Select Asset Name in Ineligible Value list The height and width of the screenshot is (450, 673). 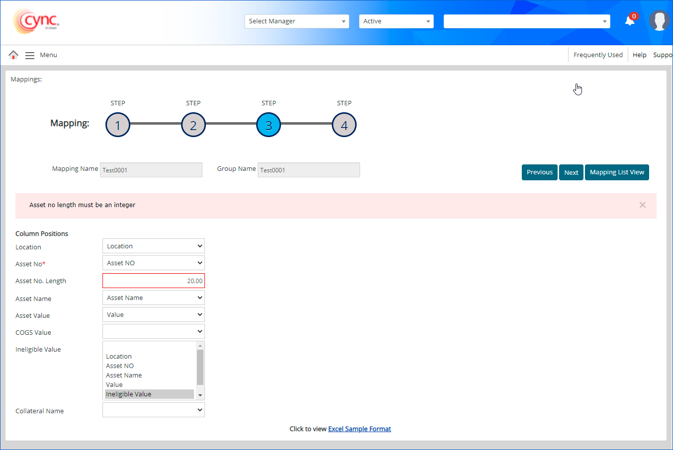pyautogui.click(x=124, y=375)
